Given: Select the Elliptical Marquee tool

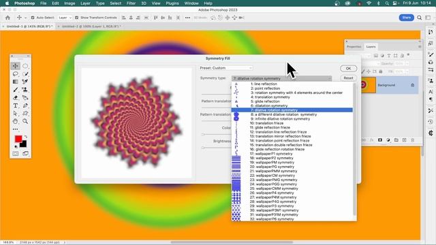Looking at the screenshot, I should [25, 66].
